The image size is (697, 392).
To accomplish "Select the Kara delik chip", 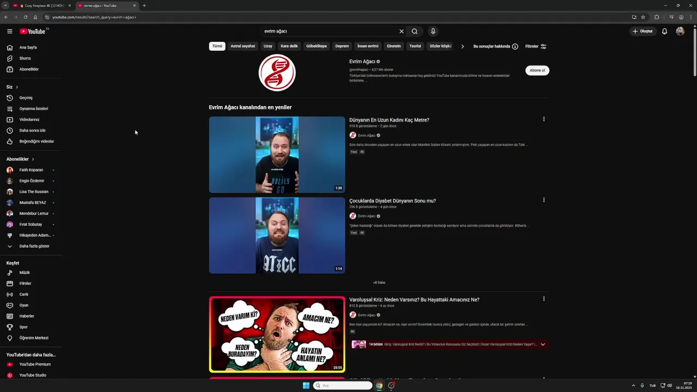I will (289, 46).
